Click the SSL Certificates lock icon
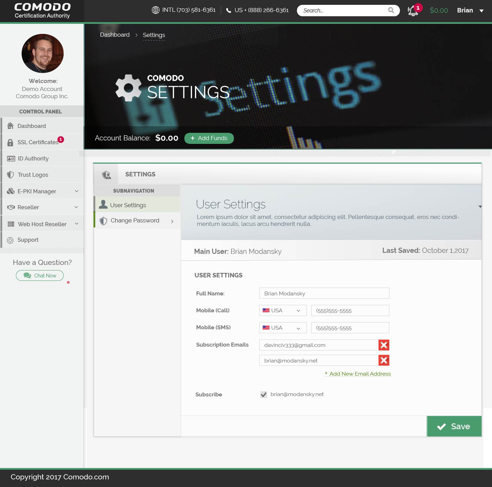The width and height of the screenshot is (492, 487). pos(10,142)
